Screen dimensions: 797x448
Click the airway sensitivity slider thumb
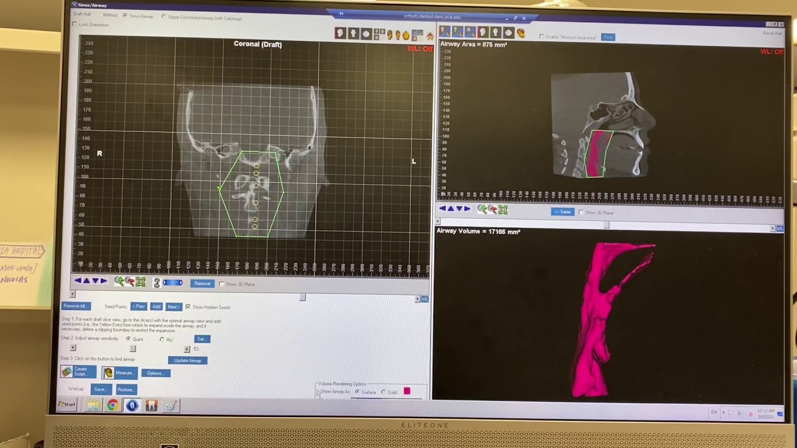(x=133, y=348)
